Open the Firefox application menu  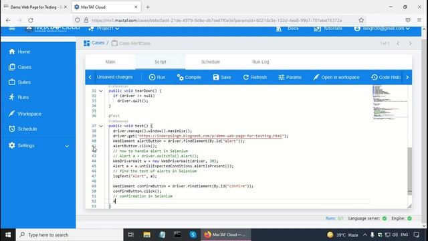[x=419, y=20]
